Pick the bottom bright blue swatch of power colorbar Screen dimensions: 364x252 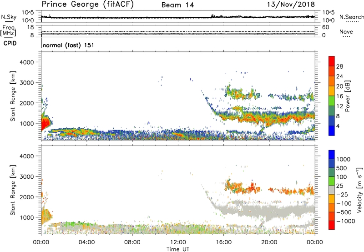pos(332,131)
